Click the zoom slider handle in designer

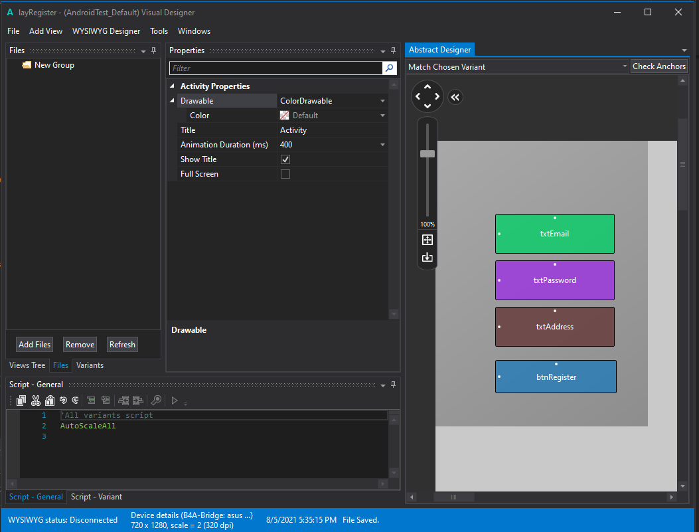click(x=427, y=154)
